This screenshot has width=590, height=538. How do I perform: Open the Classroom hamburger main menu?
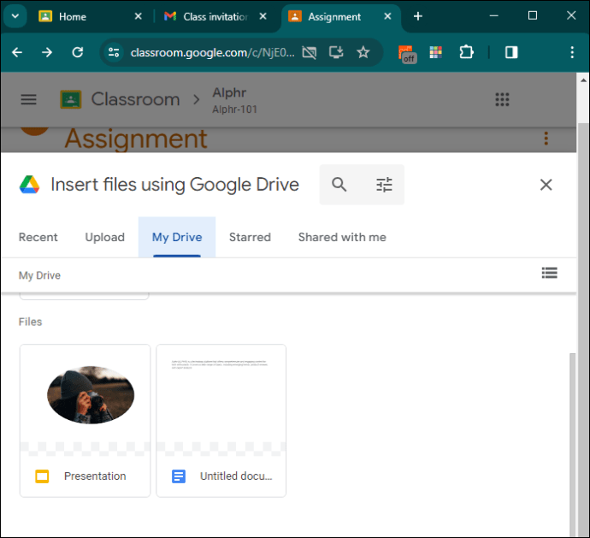coord(28,99)
